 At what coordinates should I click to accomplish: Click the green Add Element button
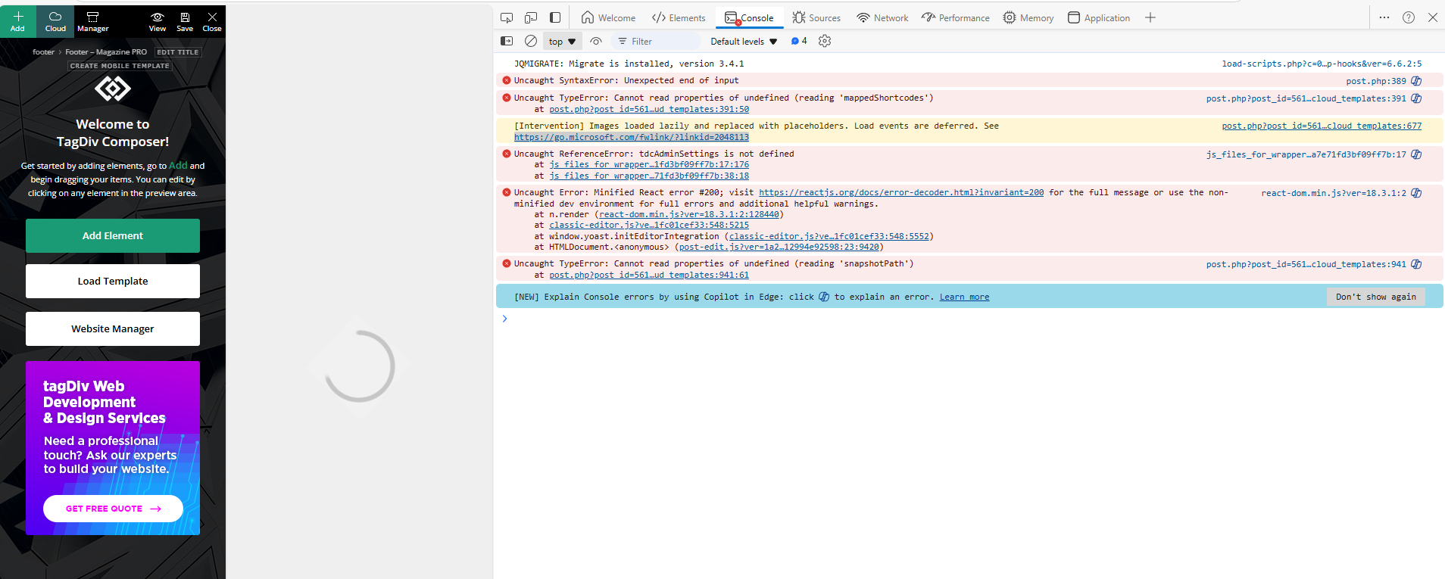pyautogui.click(x=113, y=235)
